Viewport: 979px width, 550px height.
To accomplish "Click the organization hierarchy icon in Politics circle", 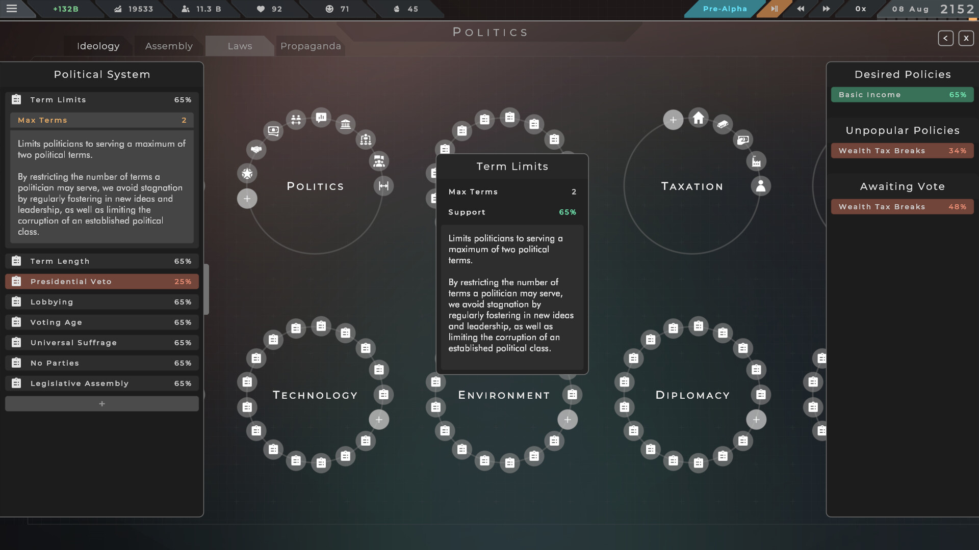I will pyautogui.click(x=366, y=139).
